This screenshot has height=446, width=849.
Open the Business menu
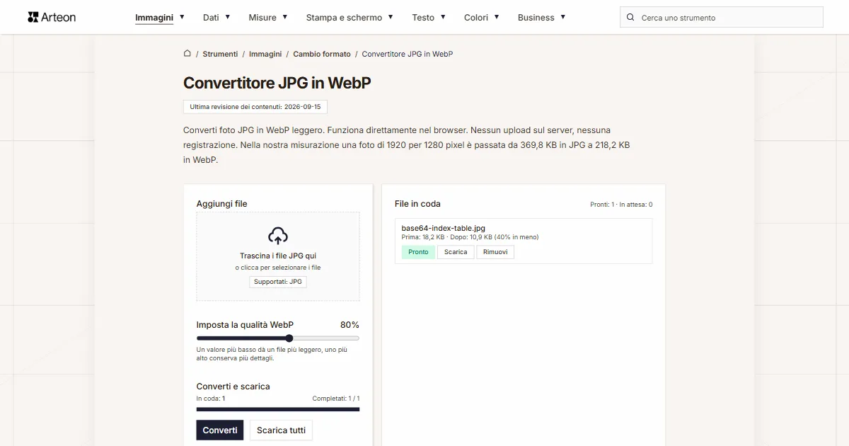(536, 17)
